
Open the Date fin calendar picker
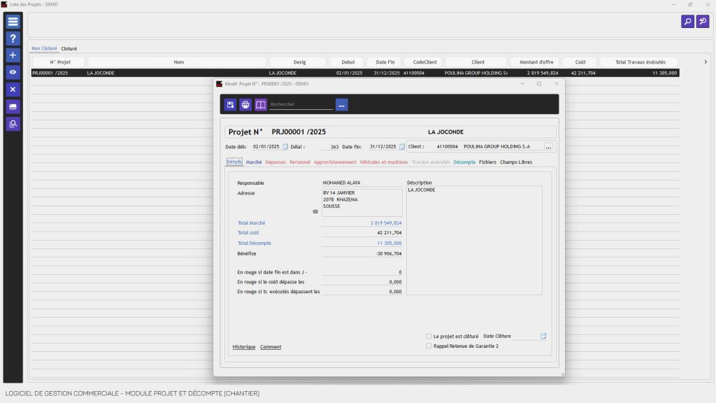click(402, 147)
